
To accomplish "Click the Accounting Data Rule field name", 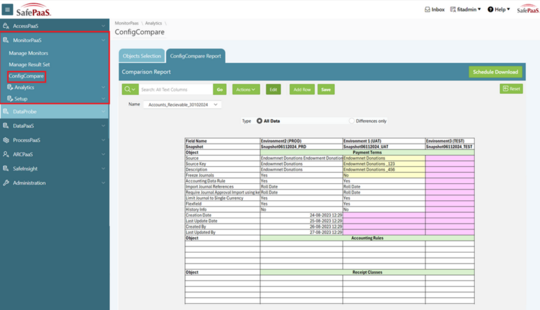I will [x=205, y=181].
